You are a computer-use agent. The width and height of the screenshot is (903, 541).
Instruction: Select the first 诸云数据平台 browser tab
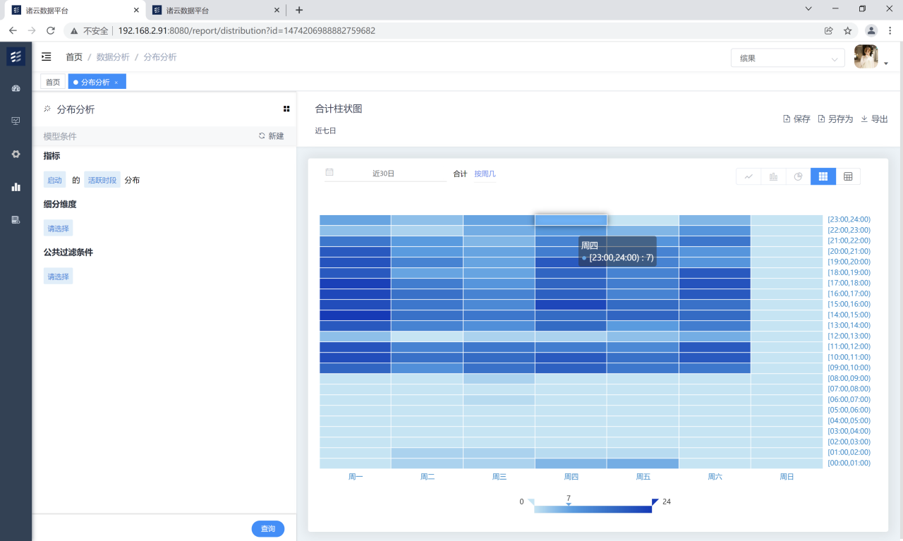pyautogui.click(x=74, y=11)
